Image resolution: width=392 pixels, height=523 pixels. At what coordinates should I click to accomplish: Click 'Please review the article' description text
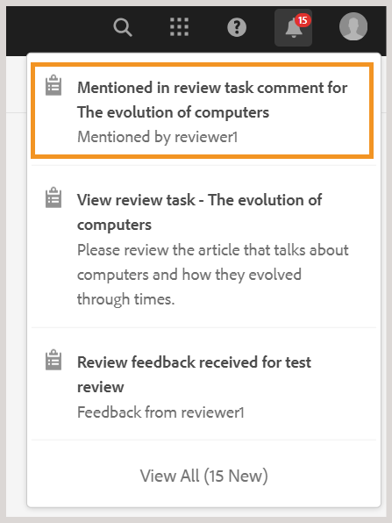213,250
